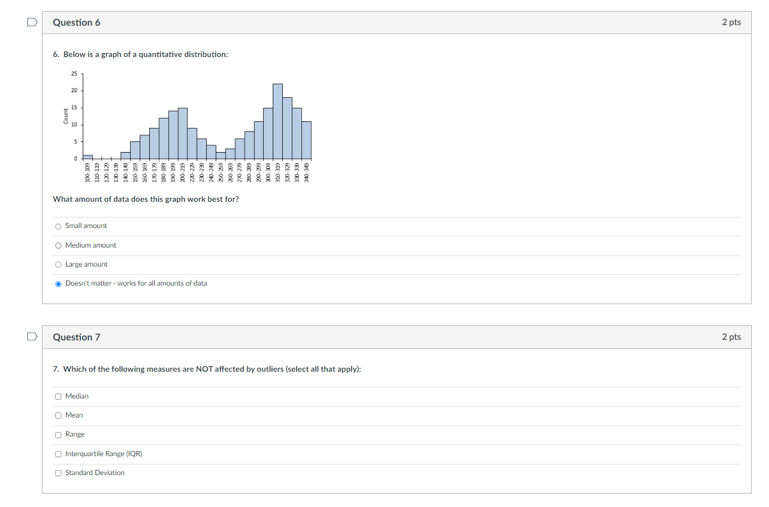Screen dimensions: 769x507
Task: Check the Standard Deviation checkbox
Action: 58,473
